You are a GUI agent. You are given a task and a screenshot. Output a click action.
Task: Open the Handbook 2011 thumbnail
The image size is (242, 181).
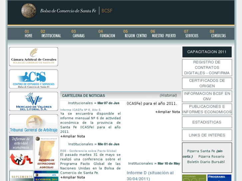point(46,176)
